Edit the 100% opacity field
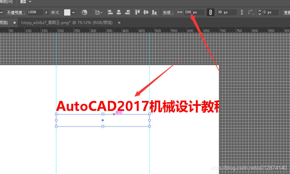The width and height of the screenshot is (290, 174). (35, 12)
